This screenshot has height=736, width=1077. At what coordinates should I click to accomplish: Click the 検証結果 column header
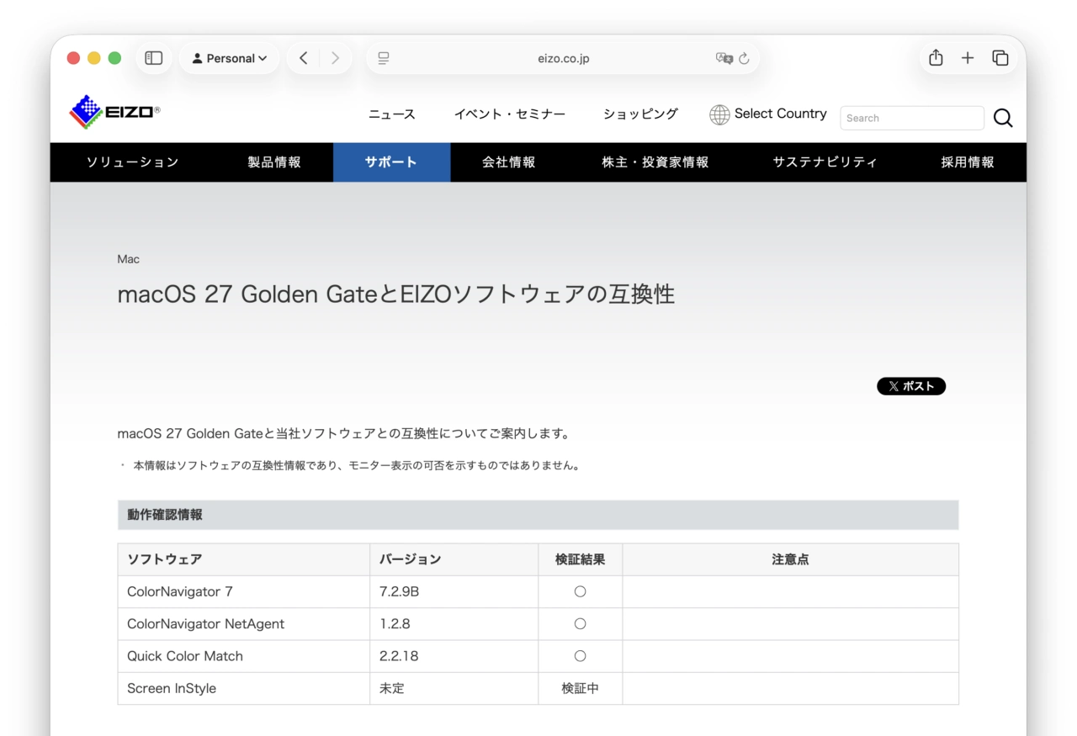580,559
